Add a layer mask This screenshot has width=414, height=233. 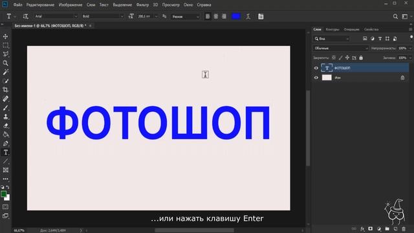coord(371,228)
